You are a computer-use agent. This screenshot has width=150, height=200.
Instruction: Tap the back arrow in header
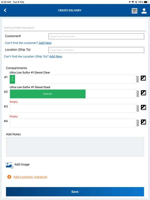pos(5,10)
